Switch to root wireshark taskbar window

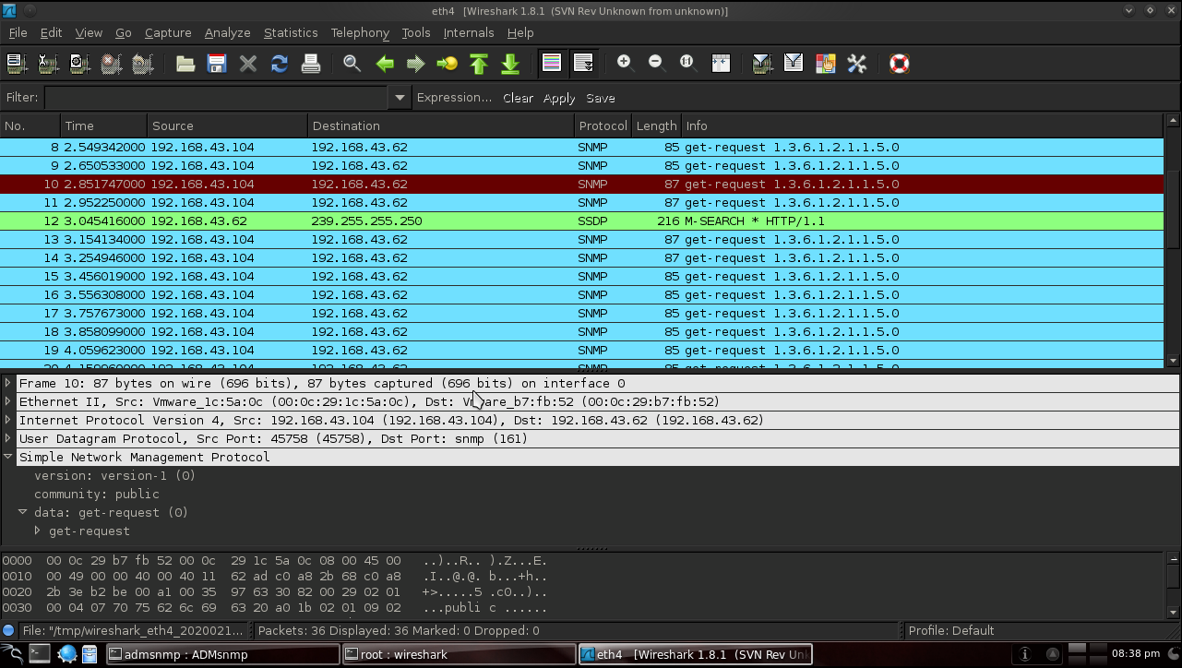[x=459, y=654]
